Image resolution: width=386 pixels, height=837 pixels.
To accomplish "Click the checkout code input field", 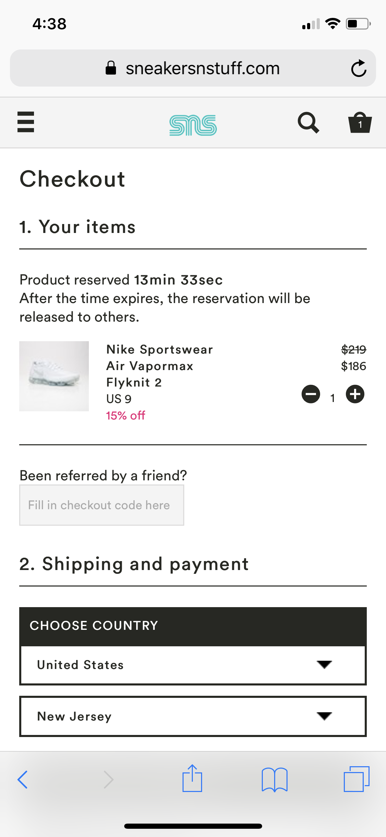I will (102, 505).
